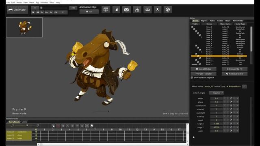Click the timeline zoom-out magnifier icon

13,125
